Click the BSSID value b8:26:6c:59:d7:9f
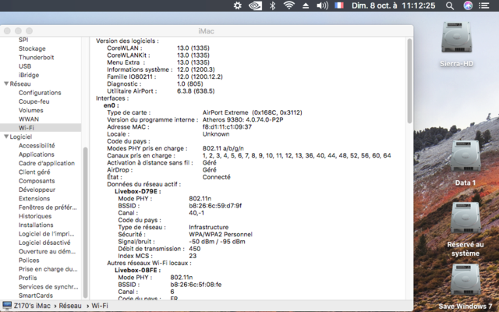 (215, 206)
